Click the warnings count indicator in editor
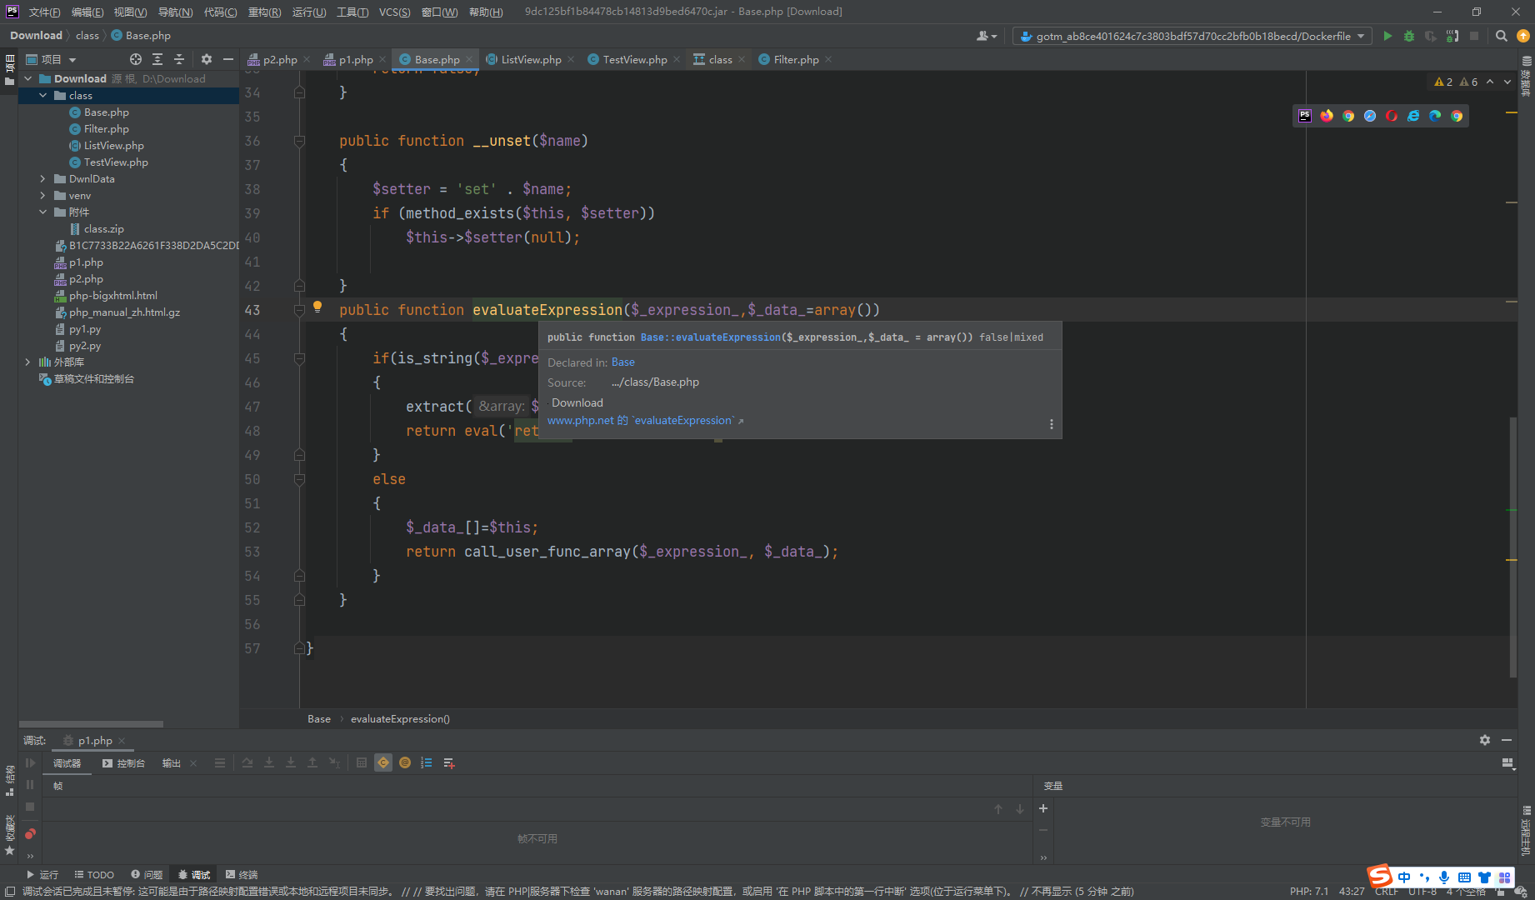The image size is (1535, 900). 1455,82
